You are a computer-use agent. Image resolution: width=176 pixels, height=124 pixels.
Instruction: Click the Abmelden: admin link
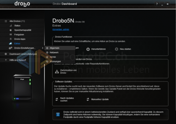[60, 29]
